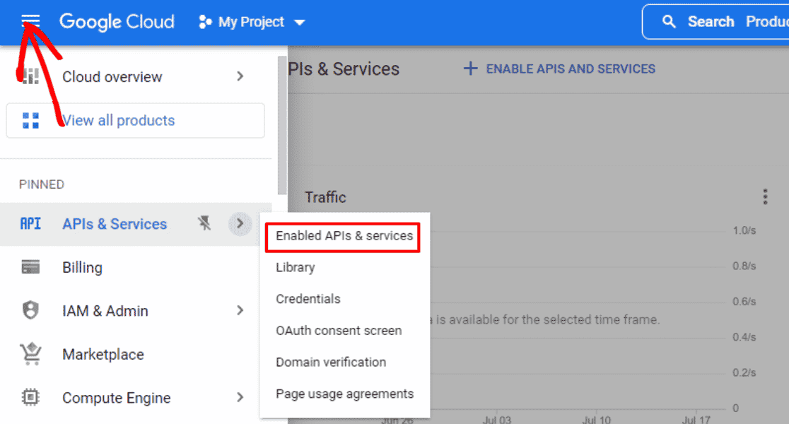Image resolution: width=789 pixels, height=424 pixels.
Task: Select Credentials submenu item
Action: coord(308,299)
